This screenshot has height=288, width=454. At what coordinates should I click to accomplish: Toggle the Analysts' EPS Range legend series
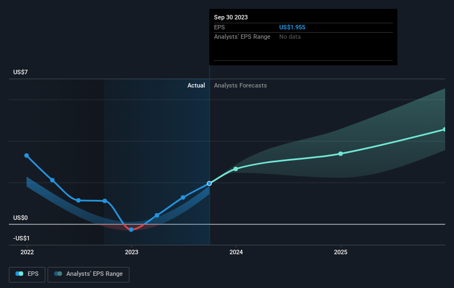click(x=88, y=274)
